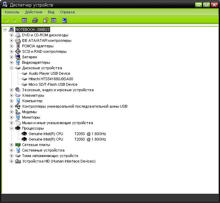Screen dimensions: 220x203
Task: Select the Компьютер label
Action: [x=32, y=101]
